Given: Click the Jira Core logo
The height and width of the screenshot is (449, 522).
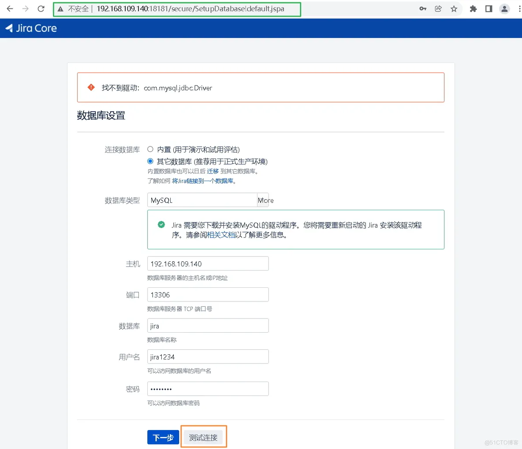Looking at the screenshot, I should (x=31, y=28).
